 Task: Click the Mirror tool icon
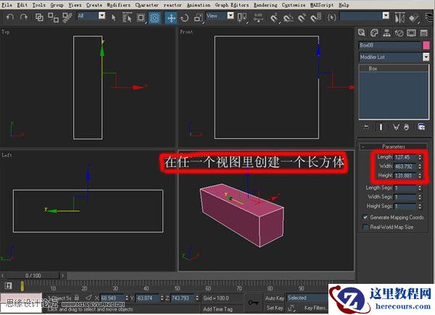click(x=399, y=17)
